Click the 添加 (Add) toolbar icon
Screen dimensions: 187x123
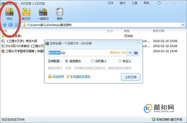9,12
